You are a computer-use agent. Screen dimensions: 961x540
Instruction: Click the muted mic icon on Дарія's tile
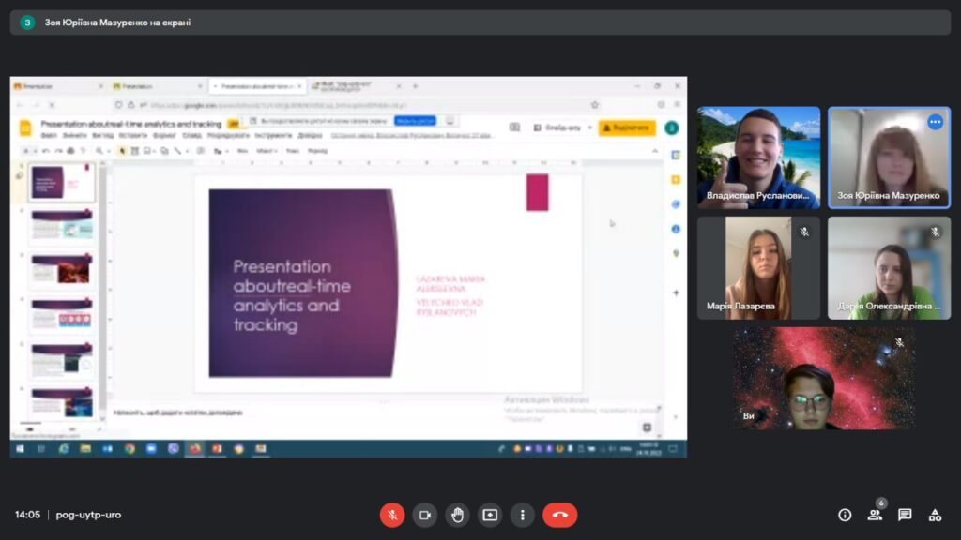935,232
